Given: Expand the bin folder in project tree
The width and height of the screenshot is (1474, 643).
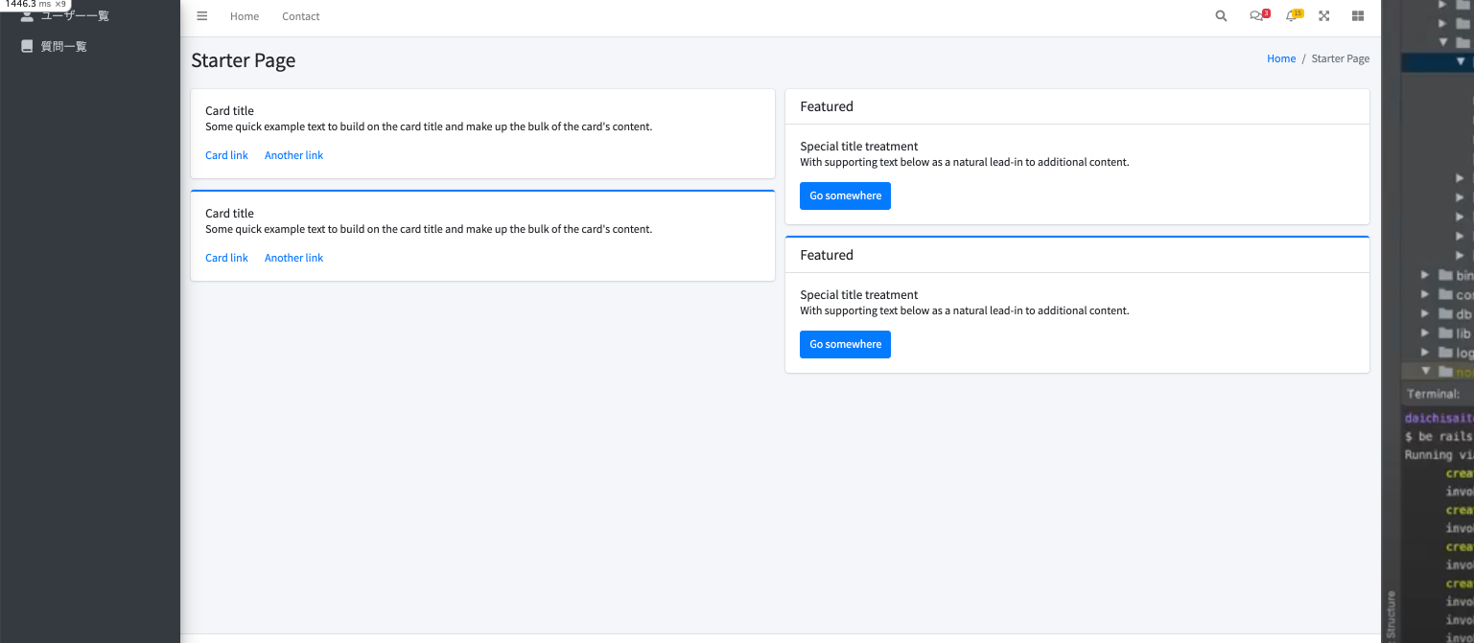Looking at the screenshot, I should coord(1426,276).
